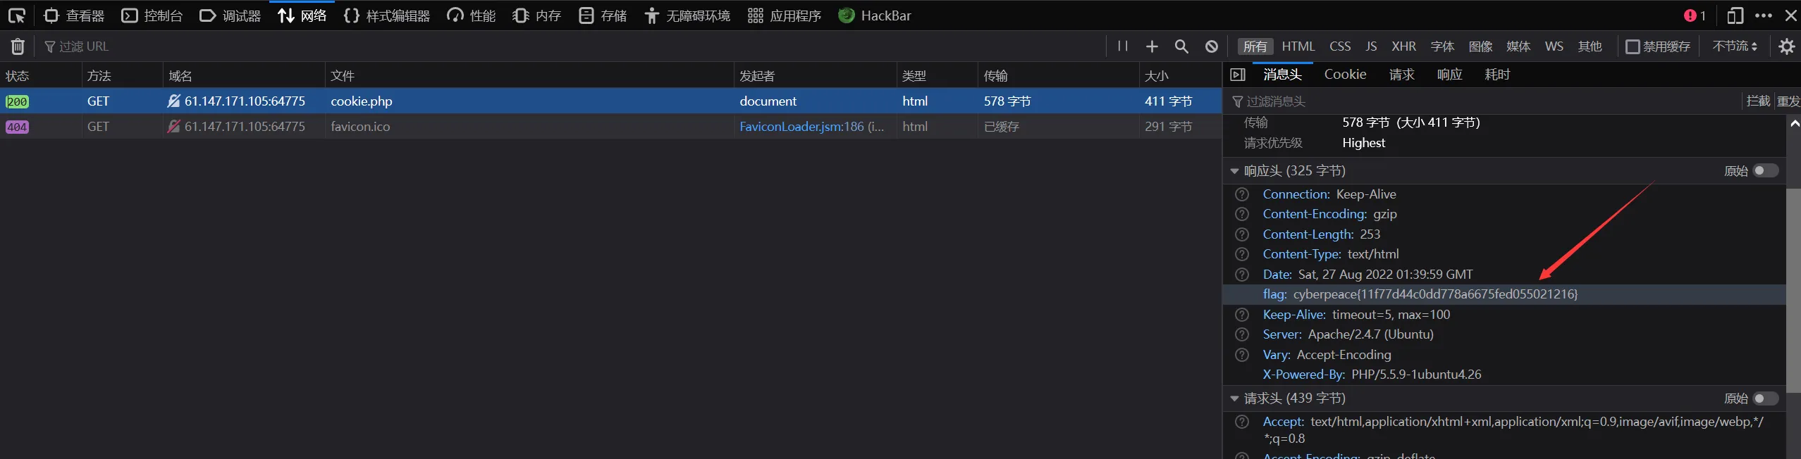
Task: Open request blocking icon
Action: coord(1212,46)
